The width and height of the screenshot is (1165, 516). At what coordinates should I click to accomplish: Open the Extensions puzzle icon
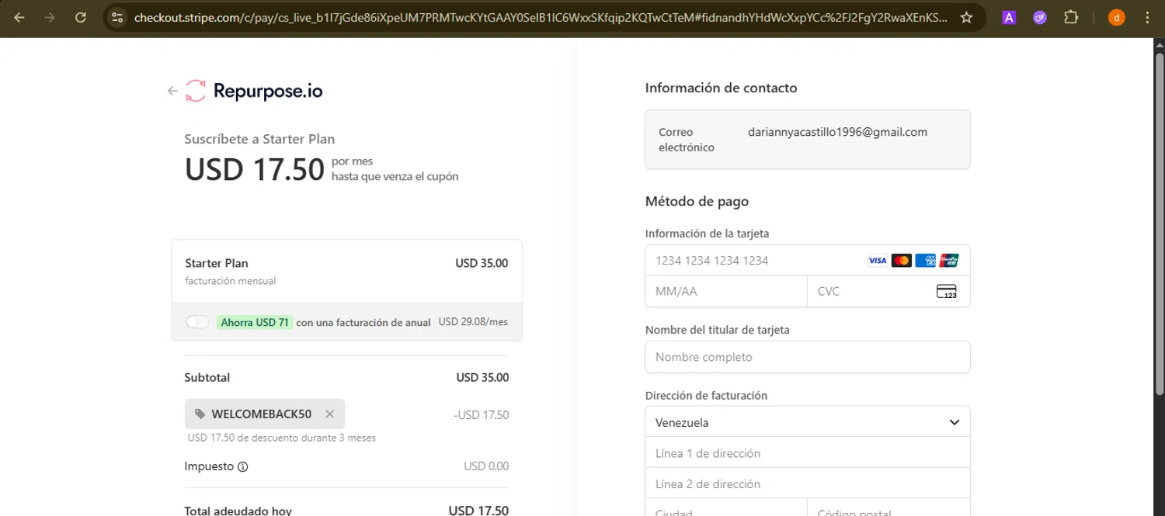click(x=1071, y=17)
